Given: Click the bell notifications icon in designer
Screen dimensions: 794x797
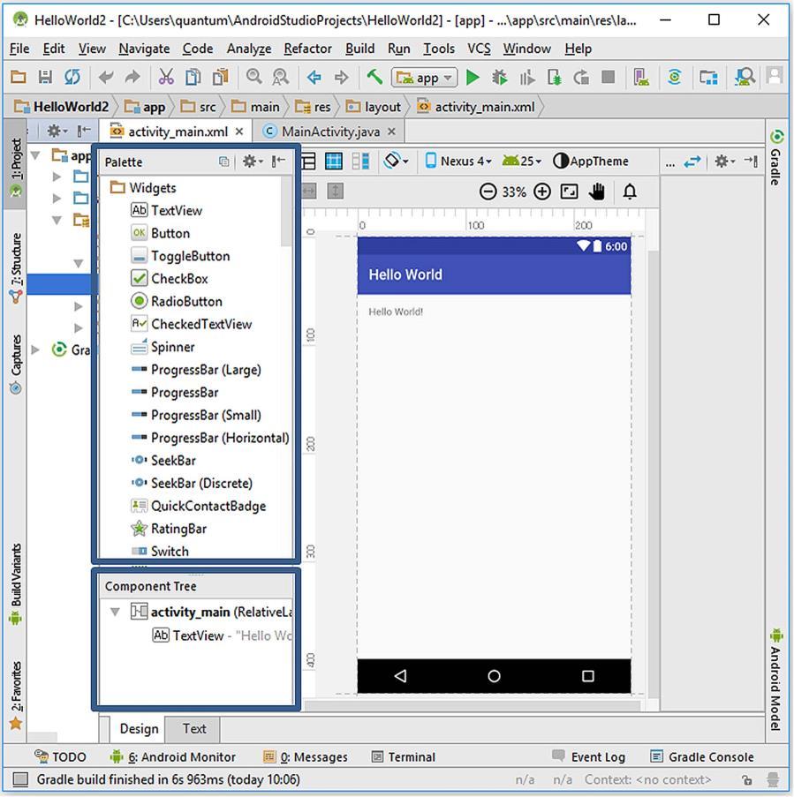Looking at the screenshot, I should tap(630, 192).
